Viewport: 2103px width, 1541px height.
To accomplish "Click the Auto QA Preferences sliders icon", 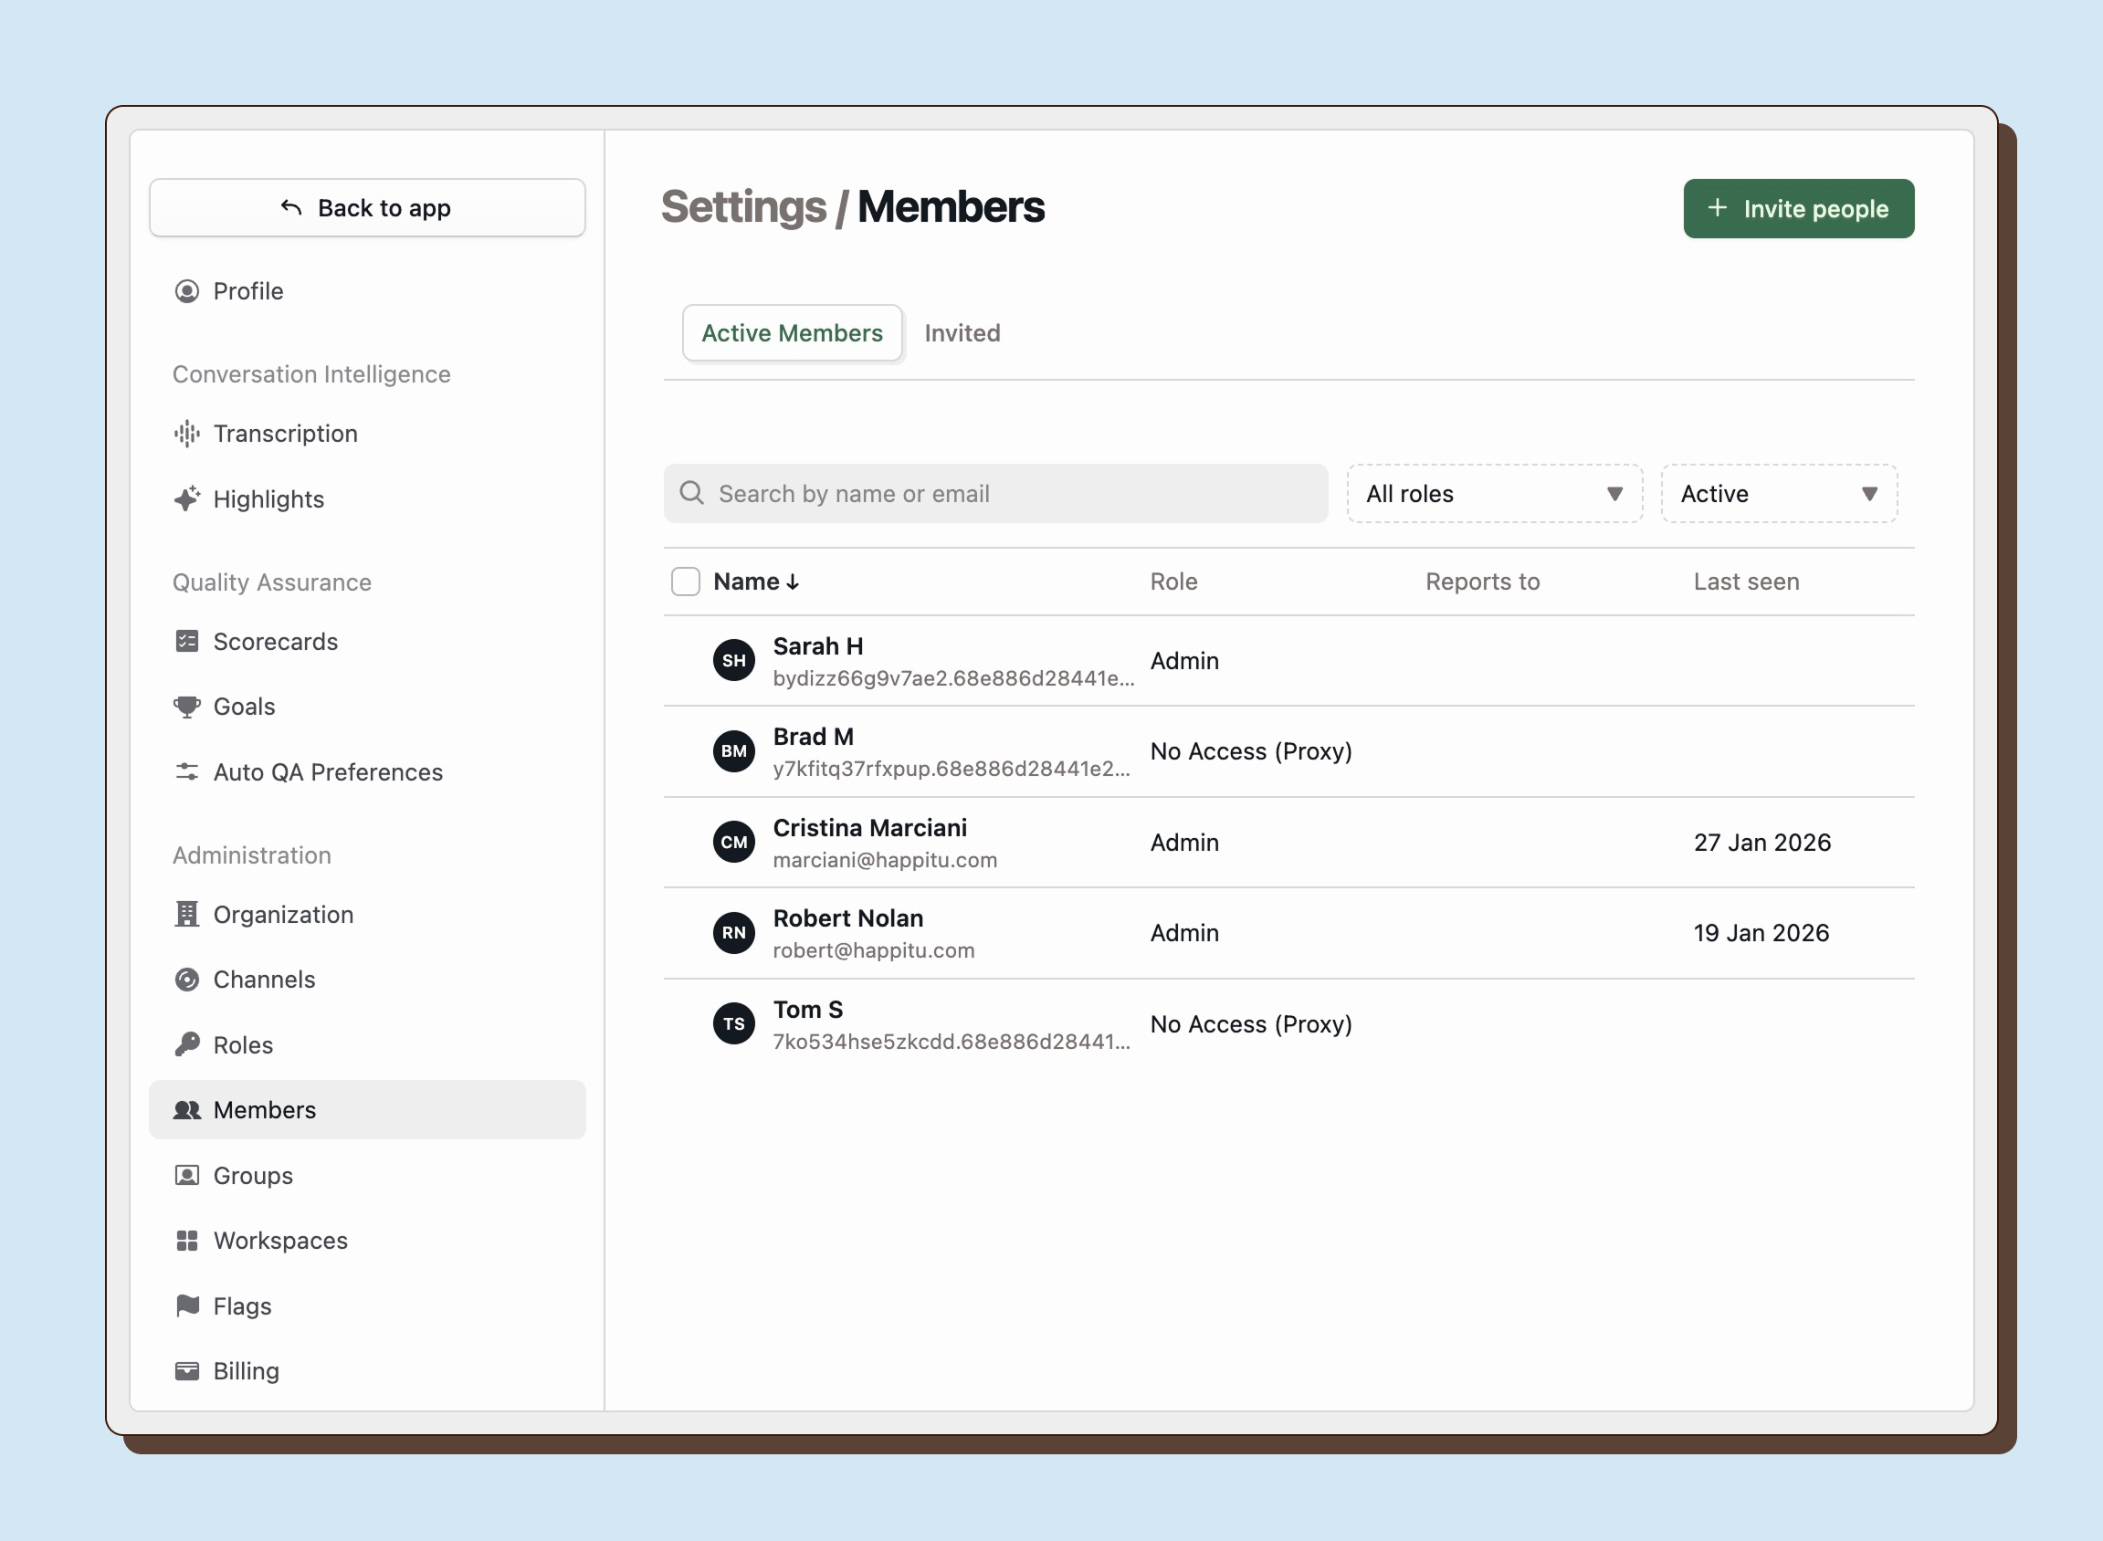I will coord(186,771).
